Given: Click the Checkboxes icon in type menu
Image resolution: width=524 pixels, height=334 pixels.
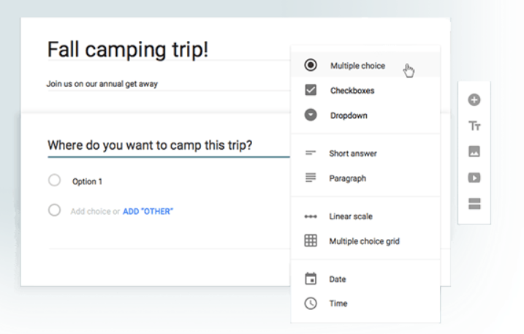Looking at the screenshot, I should (x=311, y=91).
